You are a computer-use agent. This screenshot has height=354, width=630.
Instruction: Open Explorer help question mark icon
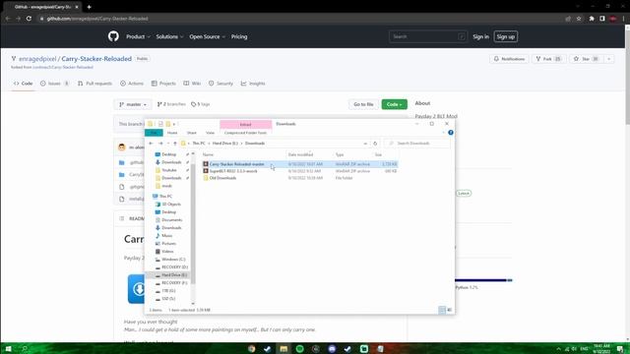tap(451, 133)
